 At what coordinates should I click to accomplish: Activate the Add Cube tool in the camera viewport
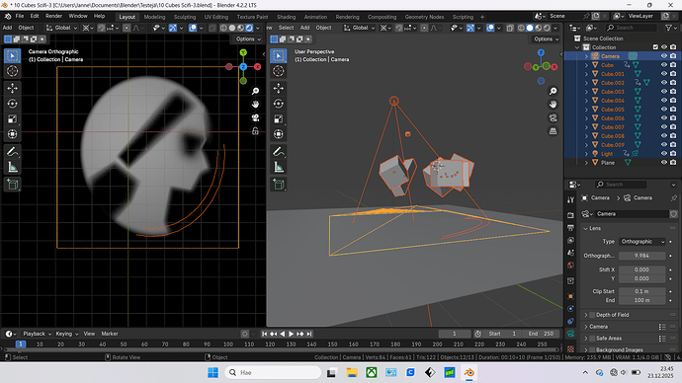click(12, 185)
